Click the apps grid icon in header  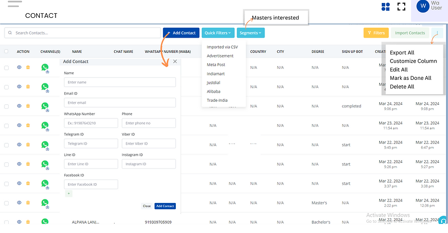386,7
